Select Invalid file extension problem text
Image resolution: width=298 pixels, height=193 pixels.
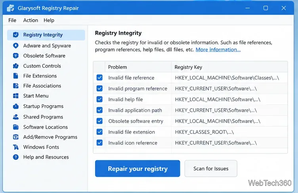132,132
